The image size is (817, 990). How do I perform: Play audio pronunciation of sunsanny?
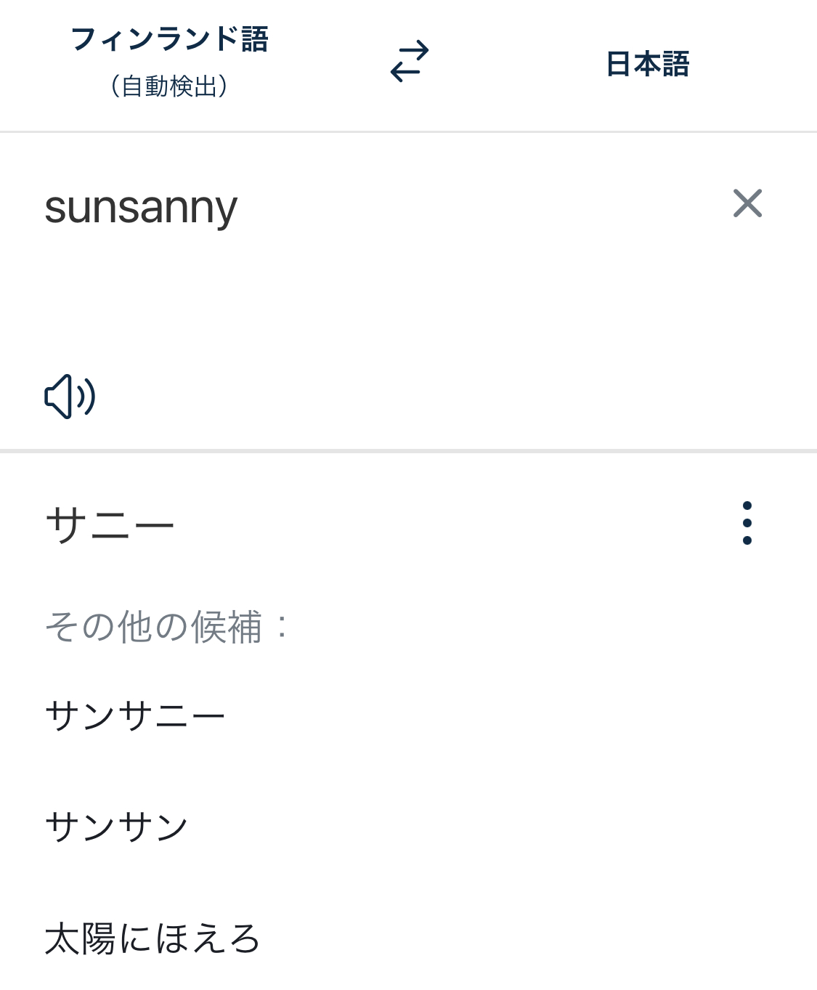(x=70, y=397)
